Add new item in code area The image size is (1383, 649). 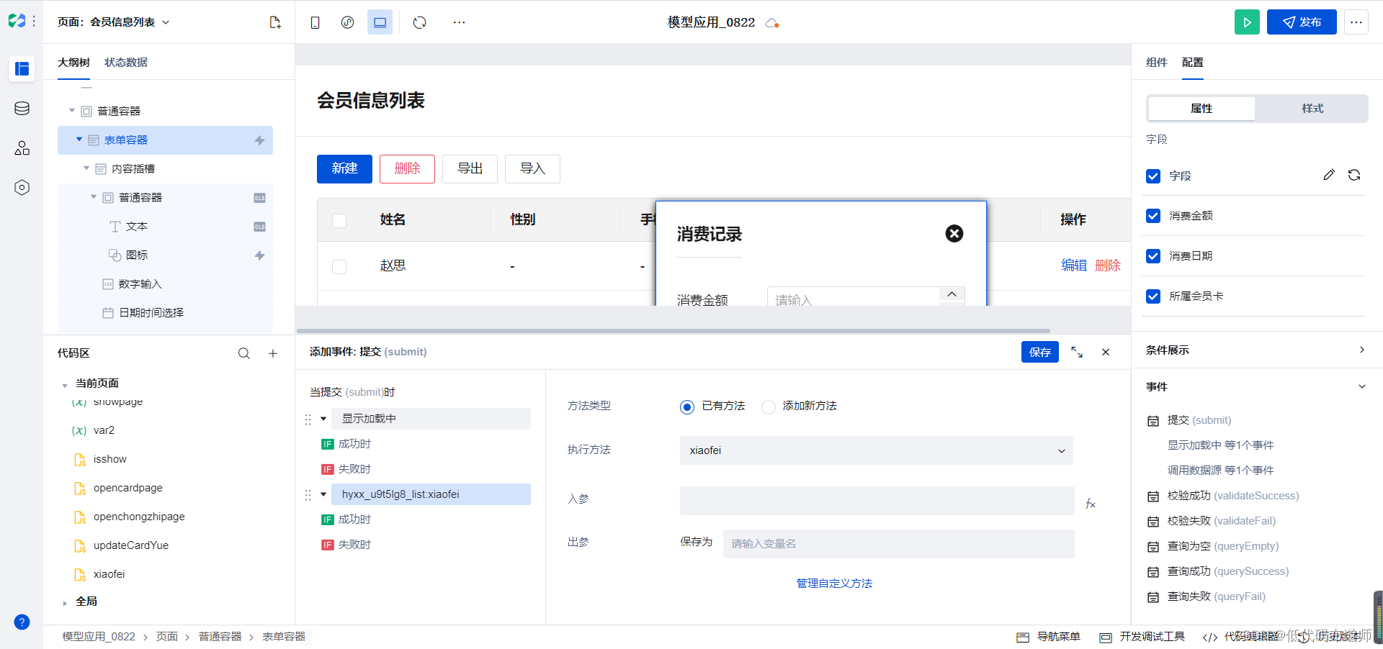pyautogui.click(x=273, y=353)
